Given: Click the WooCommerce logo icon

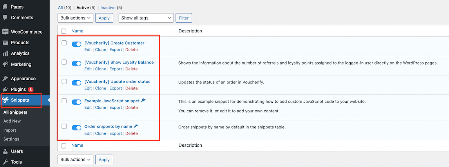Looking at the screenshot, I should tap(5, 32).
